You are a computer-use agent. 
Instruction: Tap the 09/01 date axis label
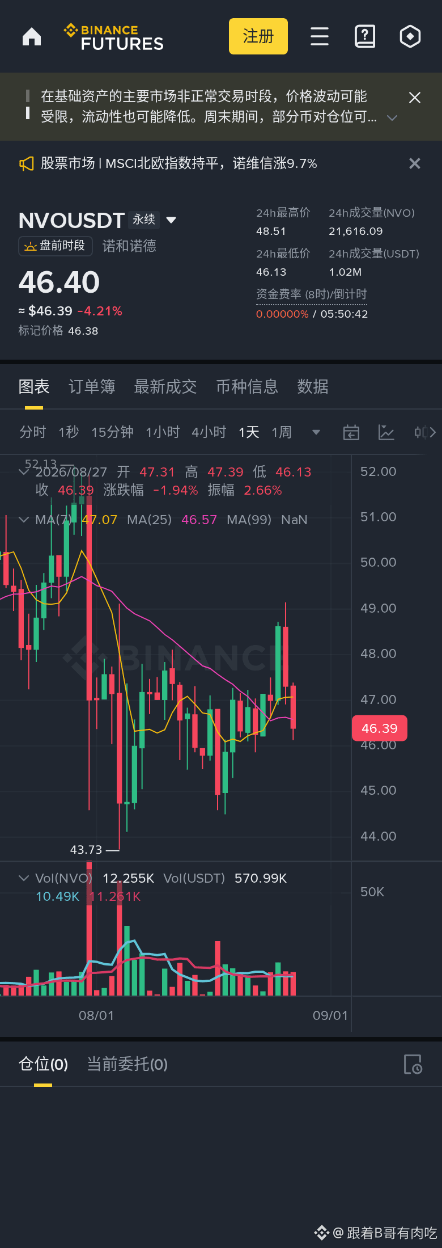[x=330, y=1015]
